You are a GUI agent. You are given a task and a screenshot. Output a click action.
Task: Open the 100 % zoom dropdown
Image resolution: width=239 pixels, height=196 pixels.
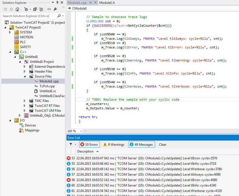coord(81,131)
